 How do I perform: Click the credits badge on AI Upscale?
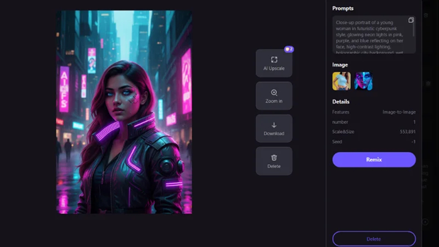[289, 49]
